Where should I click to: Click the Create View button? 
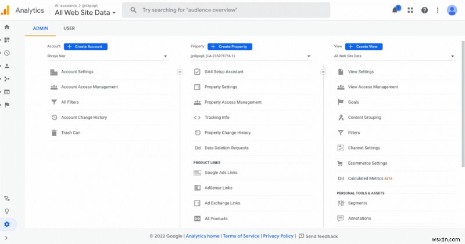click(364, 46)
